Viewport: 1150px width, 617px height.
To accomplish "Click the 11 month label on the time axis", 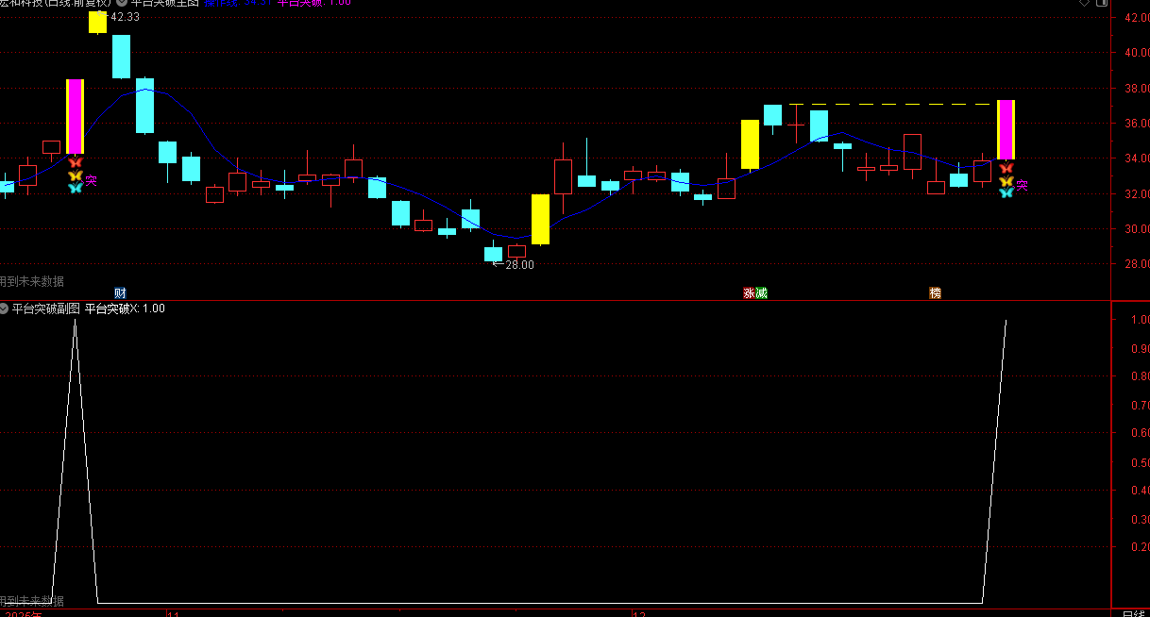I will 173,613.
